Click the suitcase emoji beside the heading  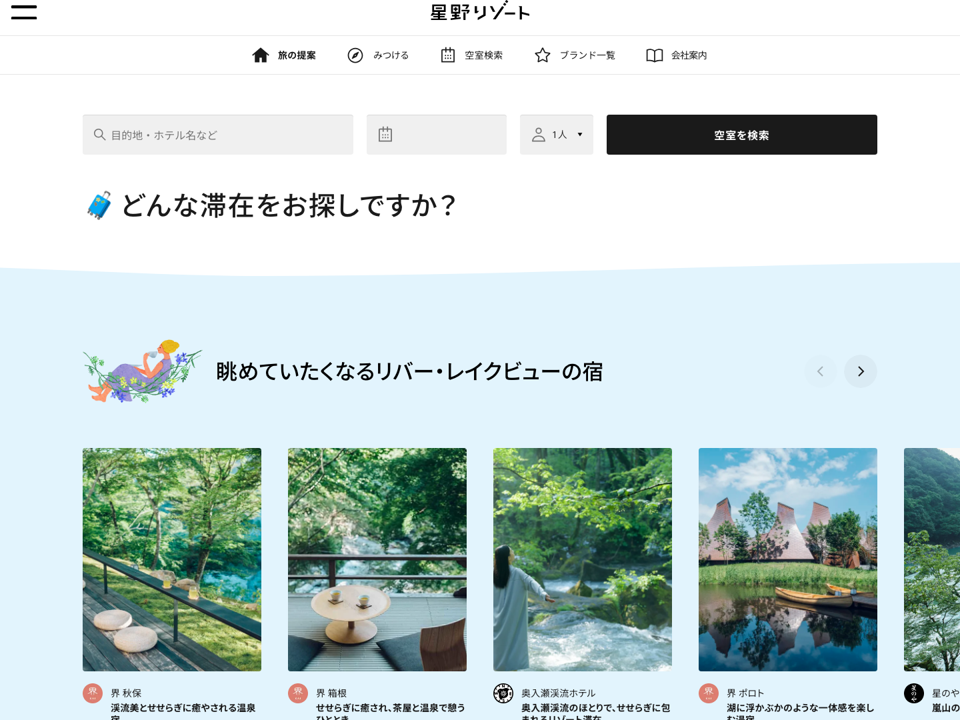point(99,205)
